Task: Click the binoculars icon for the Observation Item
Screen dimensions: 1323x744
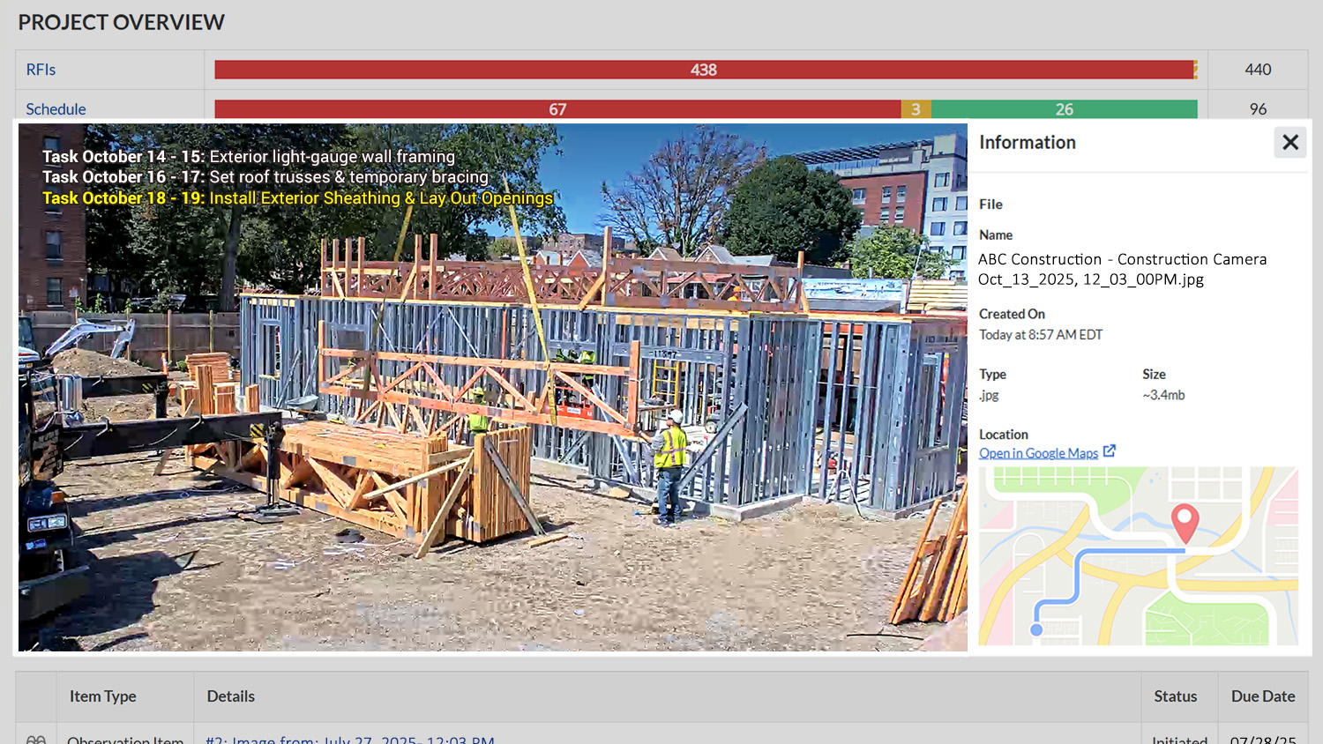Action: click(x=36, y=739)
